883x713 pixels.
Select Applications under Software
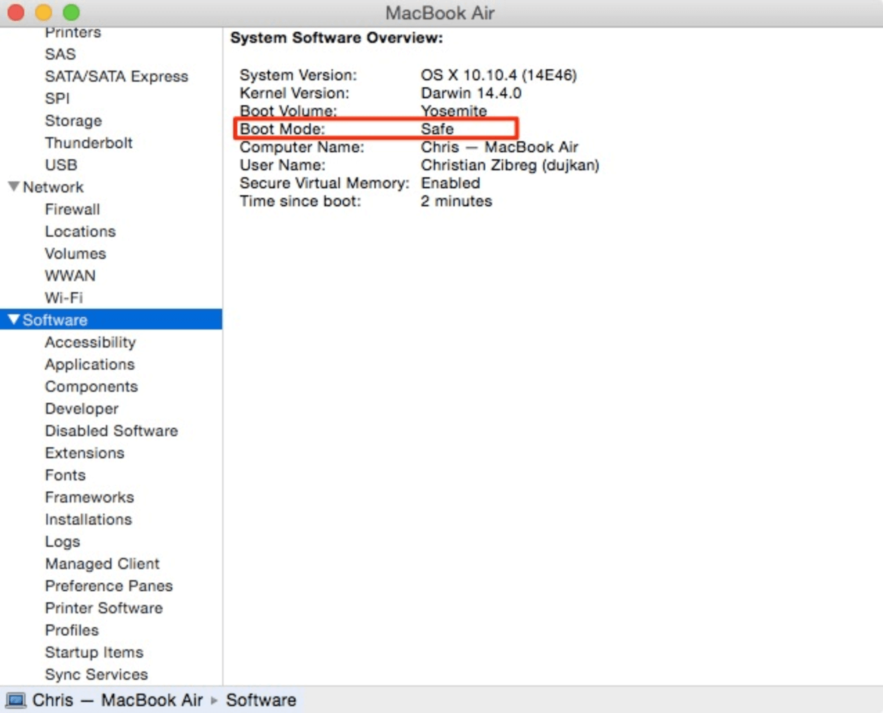pyautogui.click(x=89, y=364)
